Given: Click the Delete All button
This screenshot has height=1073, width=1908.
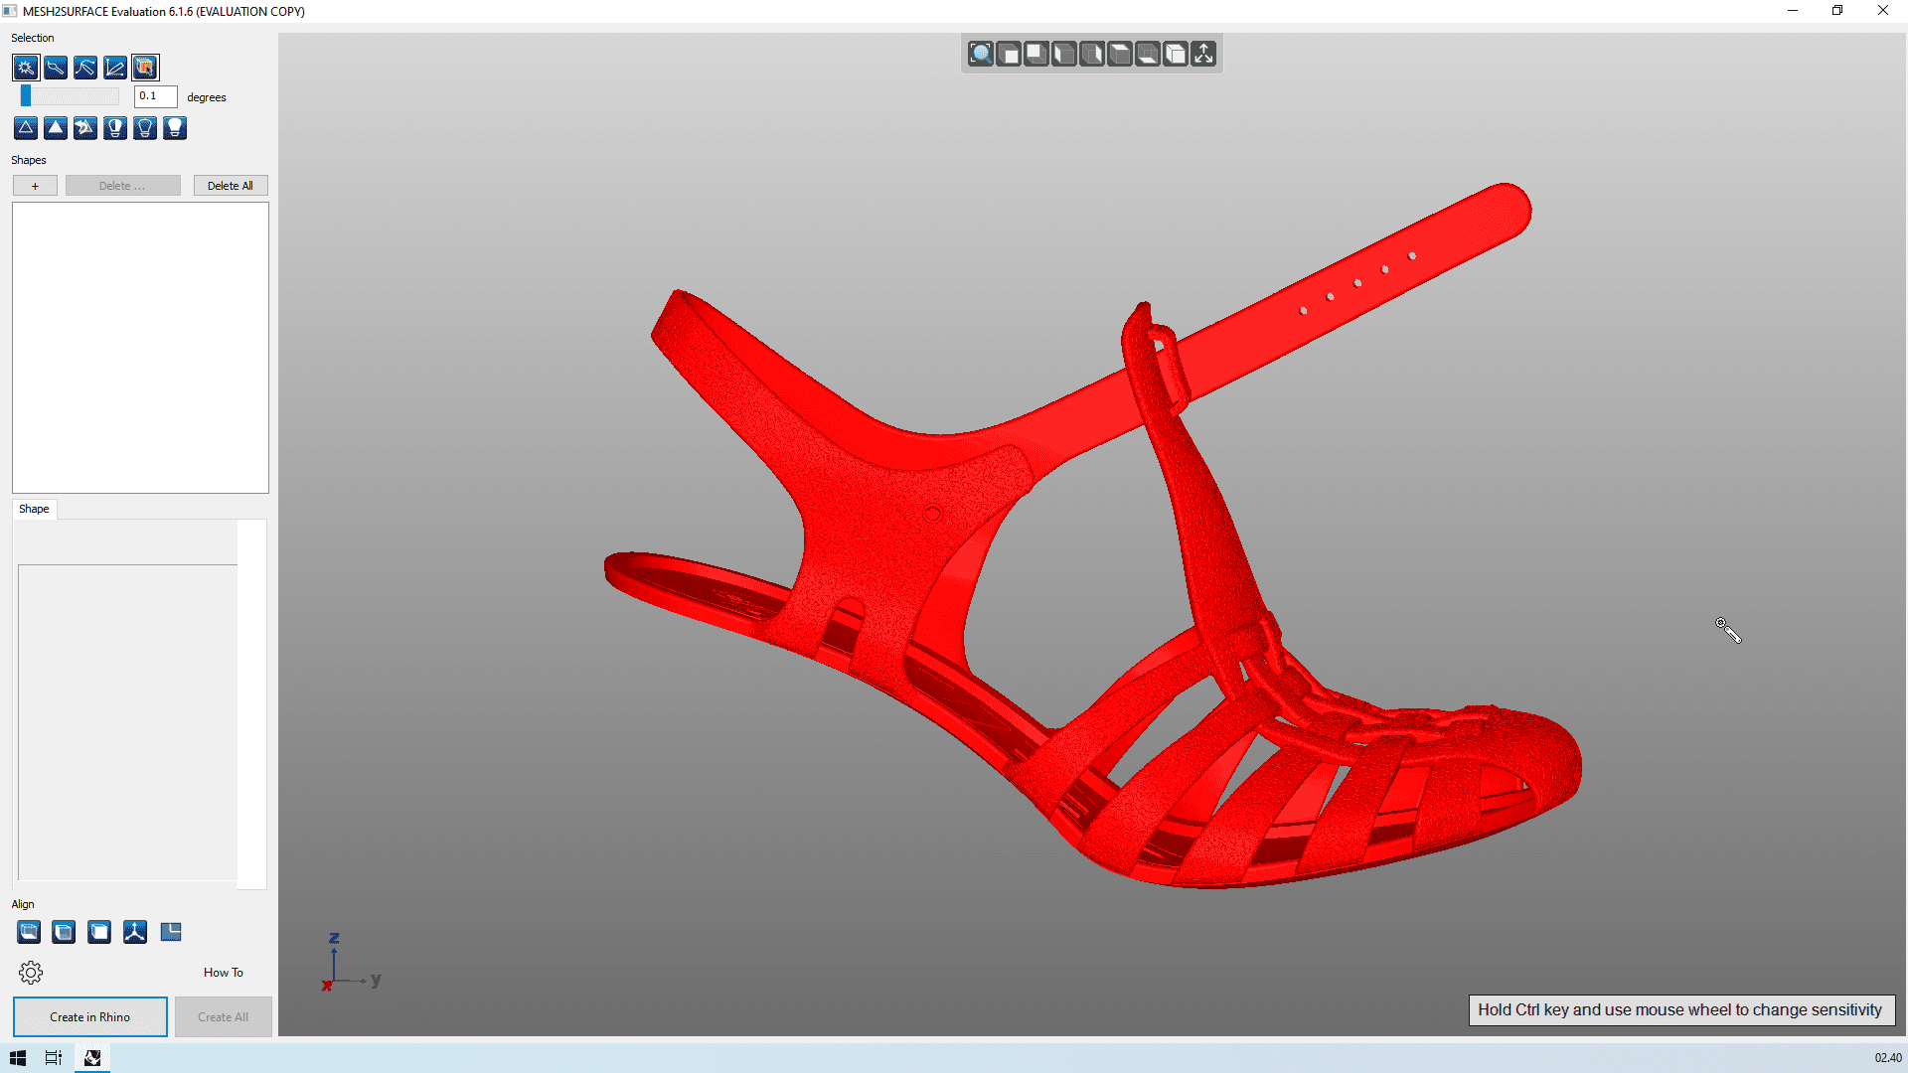Looking at the screenshot, I should tap(230, 185).
